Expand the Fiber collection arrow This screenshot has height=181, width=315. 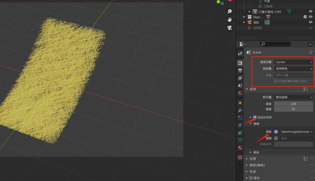pyautogui.click(x=244, y=17)
